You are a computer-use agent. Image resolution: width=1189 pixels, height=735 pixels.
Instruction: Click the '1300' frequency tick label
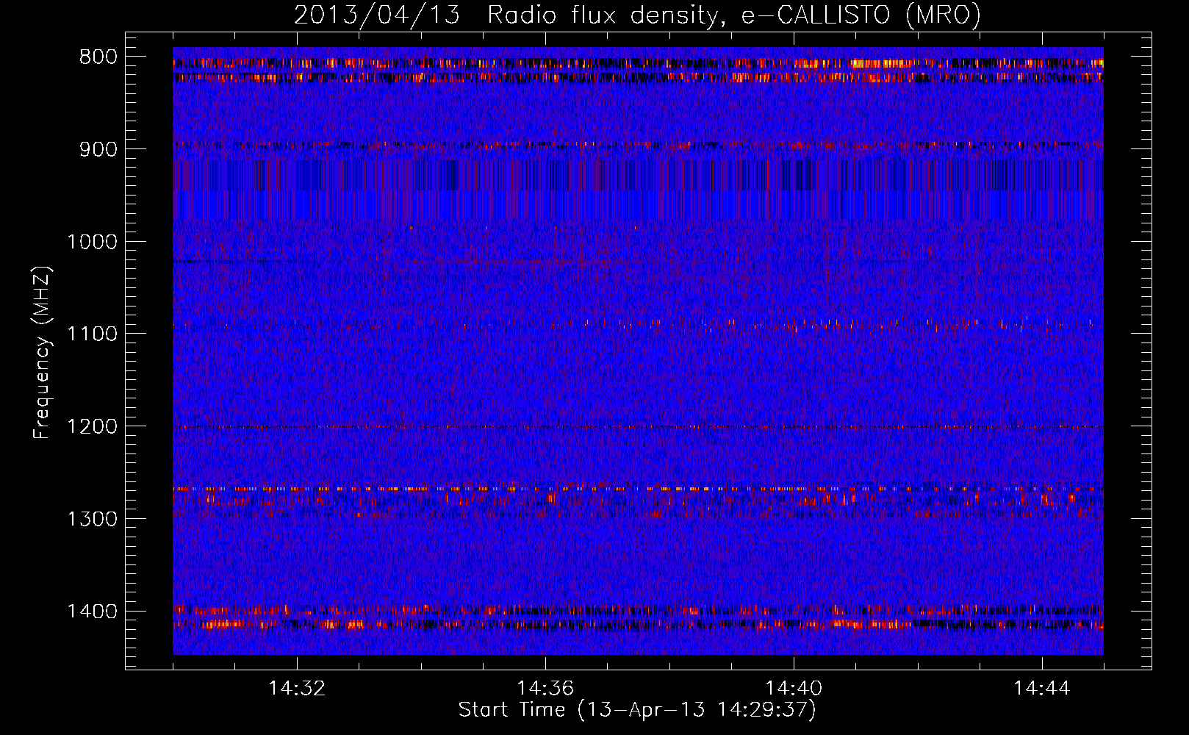pyautogui.click(x=92, y=519)
